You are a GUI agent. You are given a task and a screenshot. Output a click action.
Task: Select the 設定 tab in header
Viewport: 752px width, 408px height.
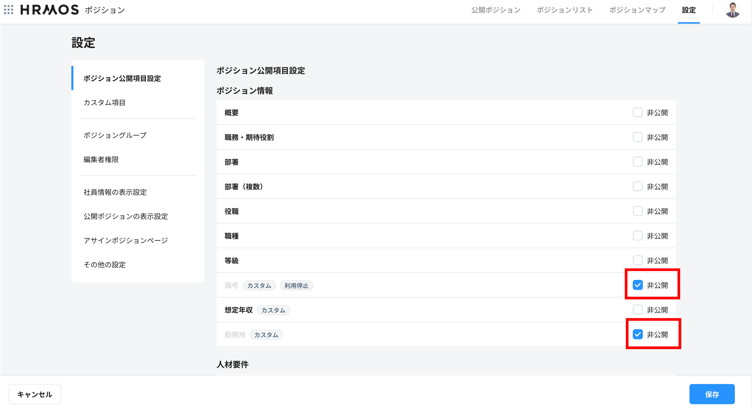(x=688, y=10)
